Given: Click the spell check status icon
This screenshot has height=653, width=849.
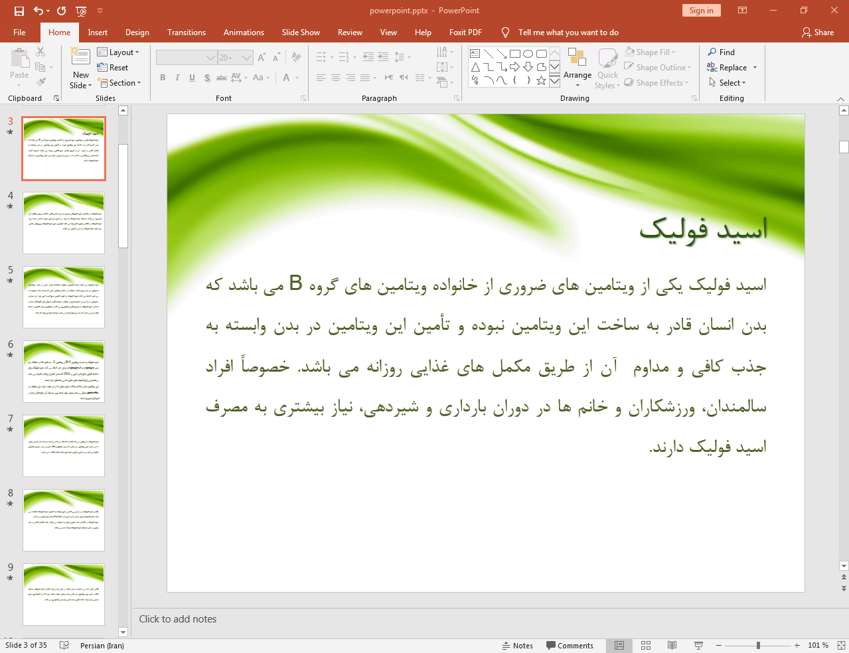Looking at the screenshot, I should 64,645.
